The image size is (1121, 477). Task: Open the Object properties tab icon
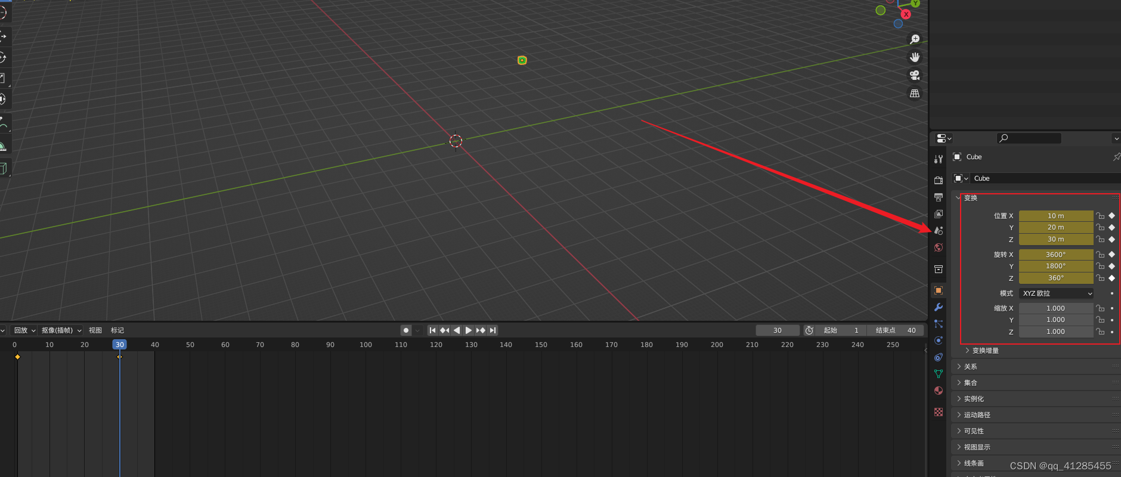pos(939,290)
